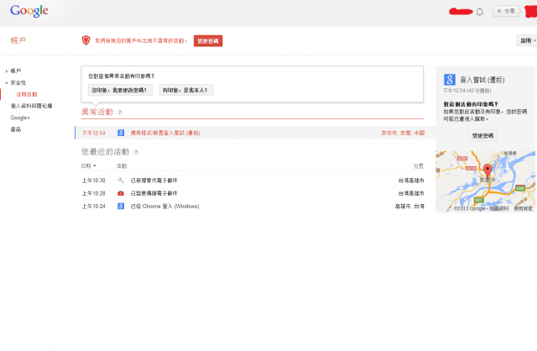Click red 變更密碼 button in warning banner
The image size is (537, 351).
tap(208, 41)
